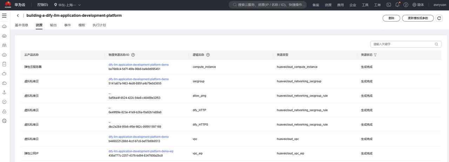449x162 pixels.
Task: Click the 删除 button
Action: (391, 18)
